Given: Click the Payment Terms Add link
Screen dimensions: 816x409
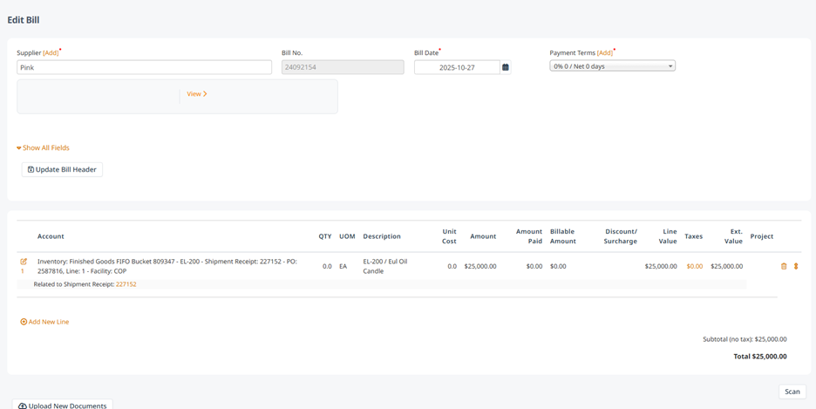Looking at the screenshot, I should click(605, 53).
